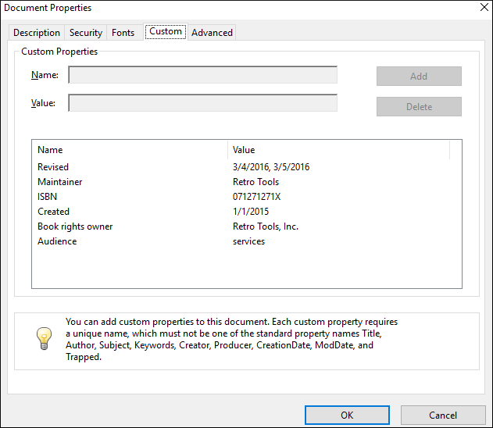Click the Name input field
The width and height of the screenshot is (493, 428).
tap(203, 75)
